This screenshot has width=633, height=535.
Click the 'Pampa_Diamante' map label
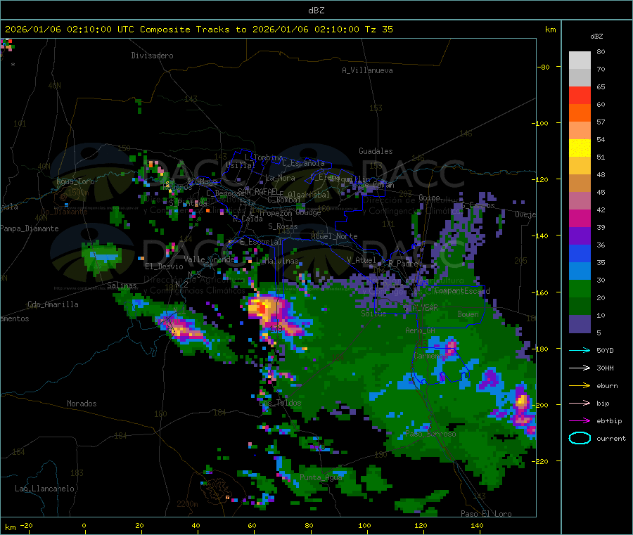[30, 228]
